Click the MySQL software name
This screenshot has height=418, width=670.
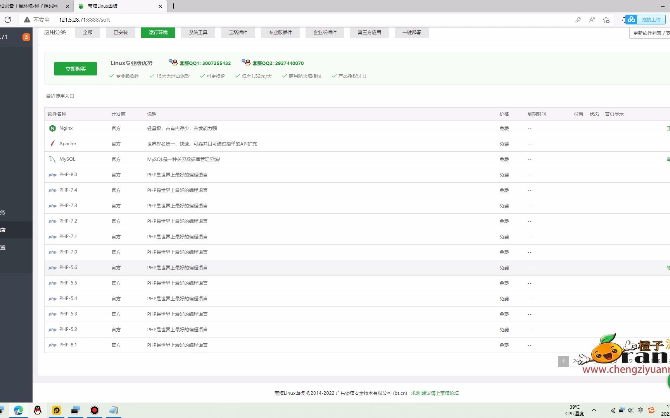tap(67, 159)
